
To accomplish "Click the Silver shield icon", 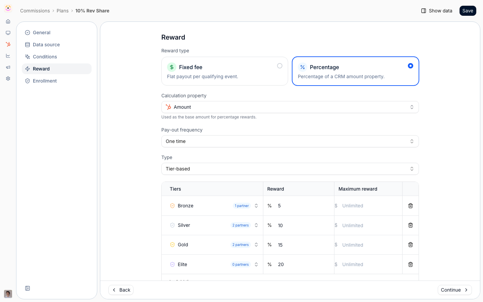I will coord(172,225).
